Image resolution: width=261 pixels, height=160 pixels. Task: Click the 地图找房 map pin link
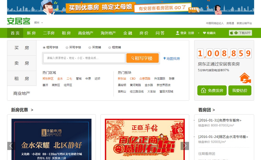tap(172, 59)
